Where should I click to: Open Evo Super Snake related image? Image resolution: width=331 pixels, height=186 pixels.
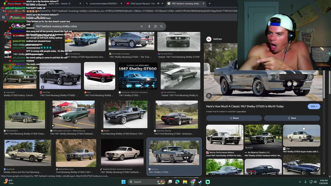302,136
